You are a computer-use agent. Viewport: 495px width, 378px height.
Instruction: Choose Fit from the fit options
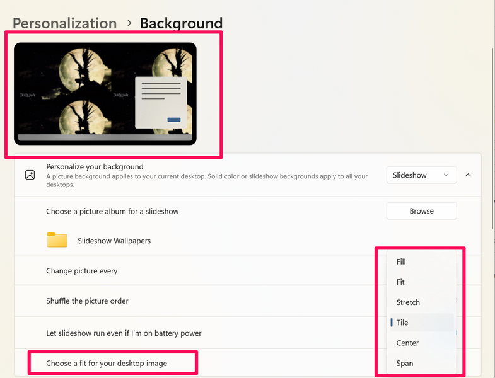421,282
